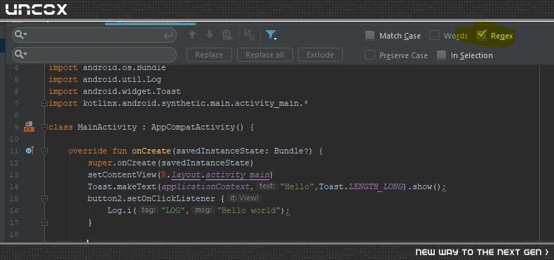The width and height of the screenshot is (554, 260).
Task: Click the select all occurrences icon
Action: coord(250,35)
